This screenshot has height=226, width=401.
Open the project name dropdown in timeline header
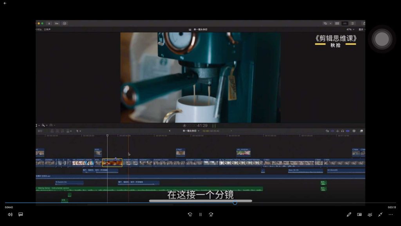click(191, 131)
